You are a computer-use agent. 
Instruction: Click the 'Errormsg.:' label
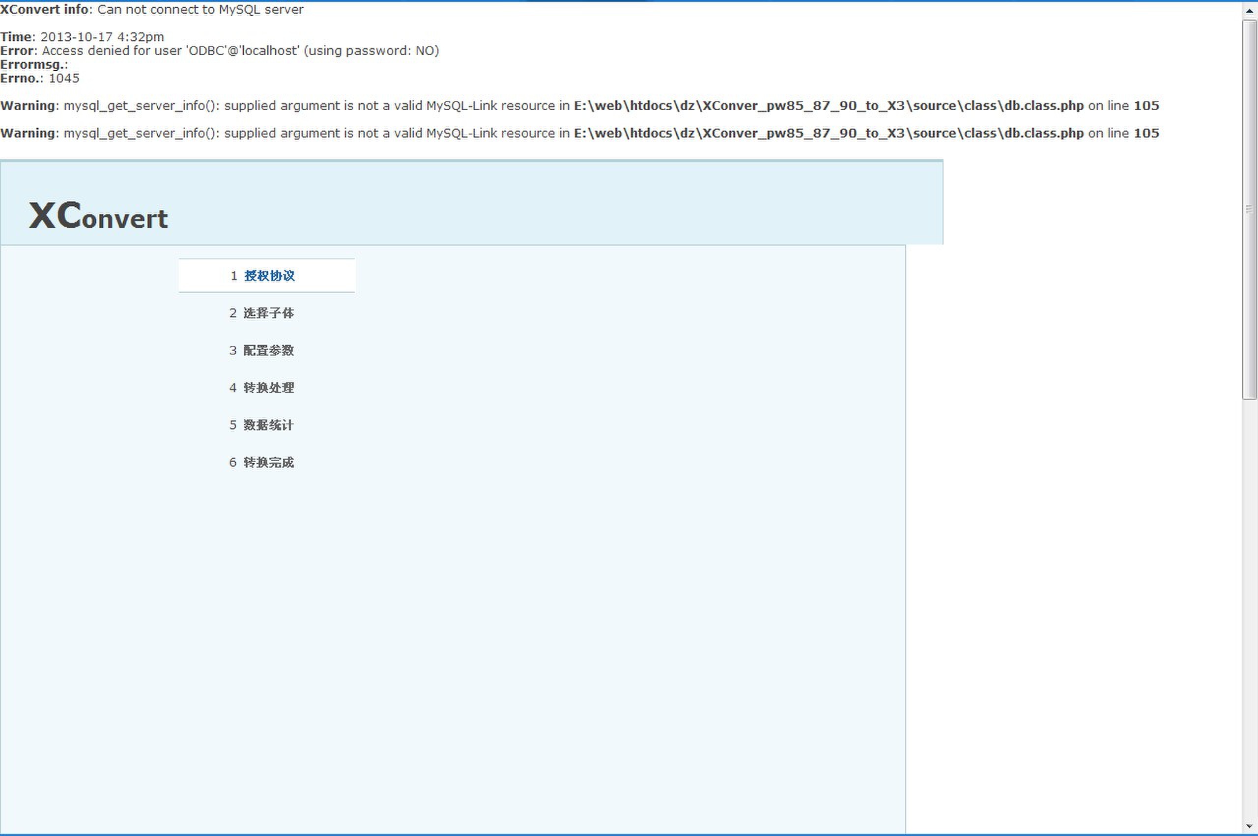point(34,64)
